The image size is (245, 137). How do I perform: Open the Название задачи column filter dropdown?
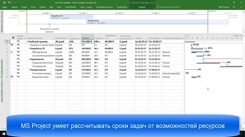click(54, 38)
